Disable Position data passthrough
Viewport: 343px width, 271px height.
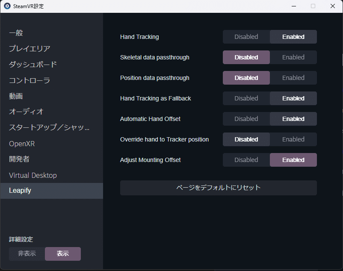tap(246, 78)
